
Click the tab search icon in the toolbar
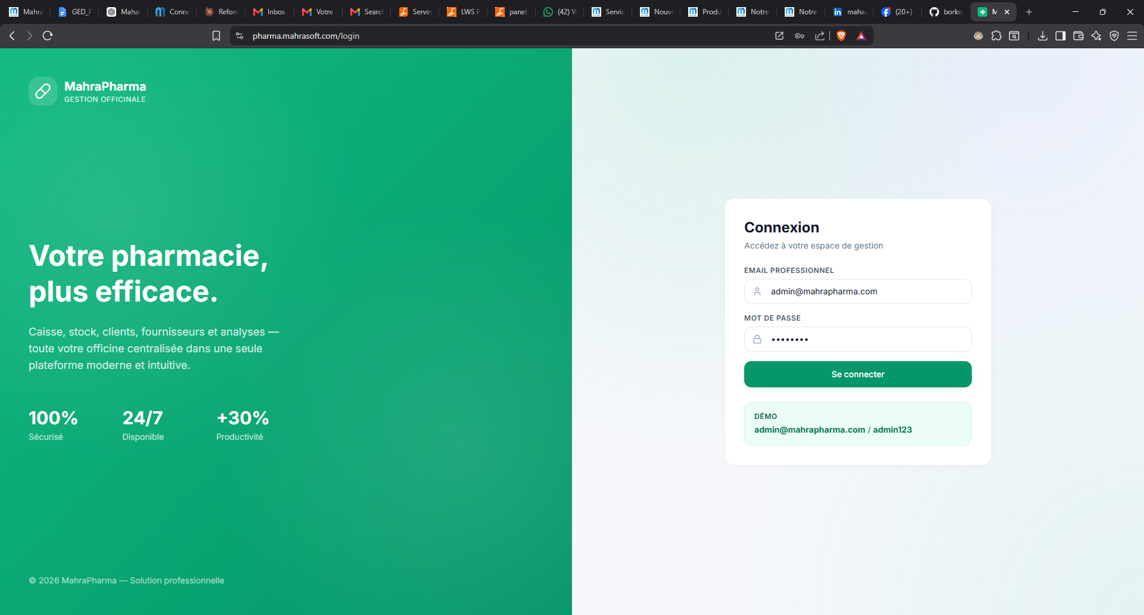1014,36
